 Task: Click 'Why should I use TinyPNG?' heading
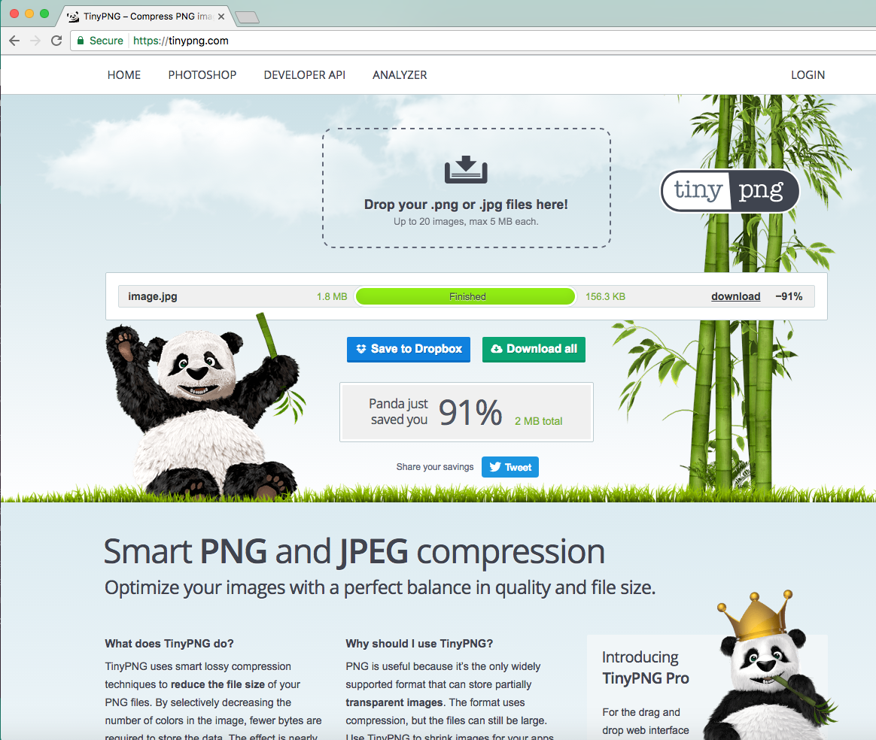[x=420, y=644]
